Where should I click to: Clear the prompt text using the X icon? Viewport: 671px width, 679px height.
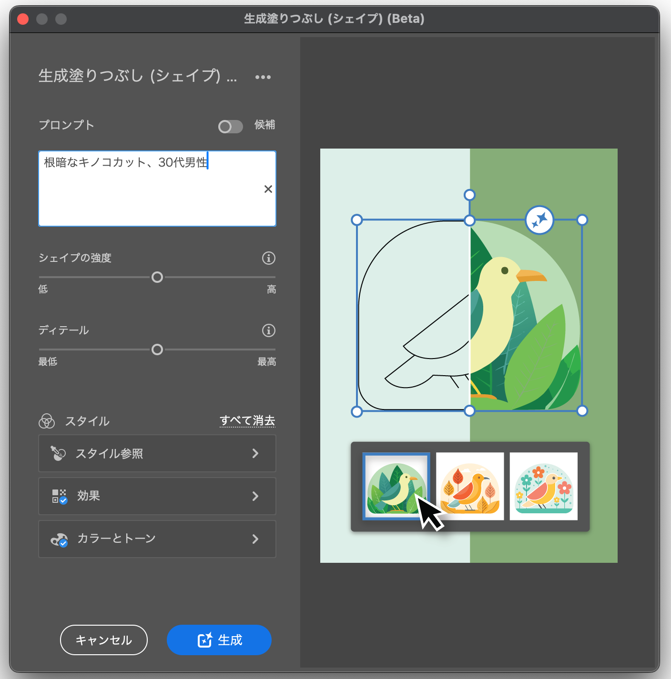pyautogui.click(x=268, y=189)
